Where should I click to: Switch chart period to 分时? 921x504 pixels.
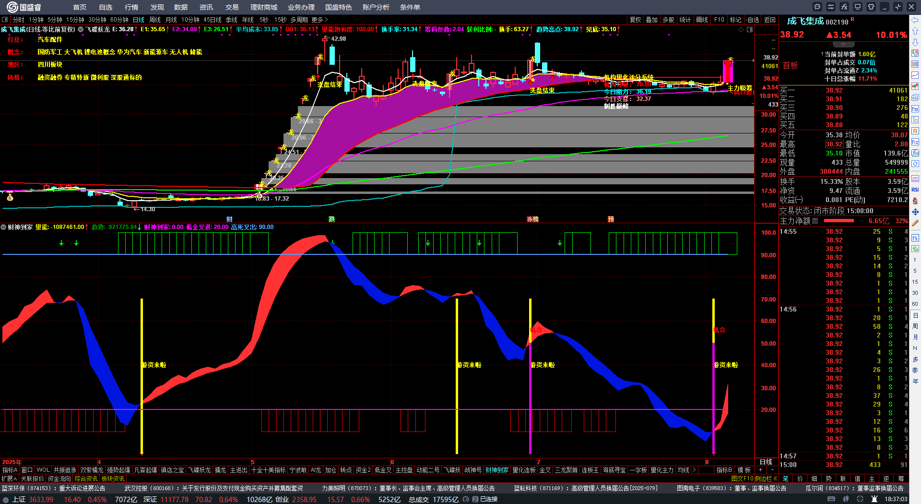[x=18, y=20]
